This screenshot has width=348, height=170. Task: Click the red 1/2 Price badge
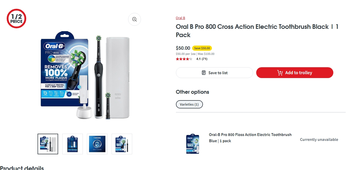click(16, 19)
